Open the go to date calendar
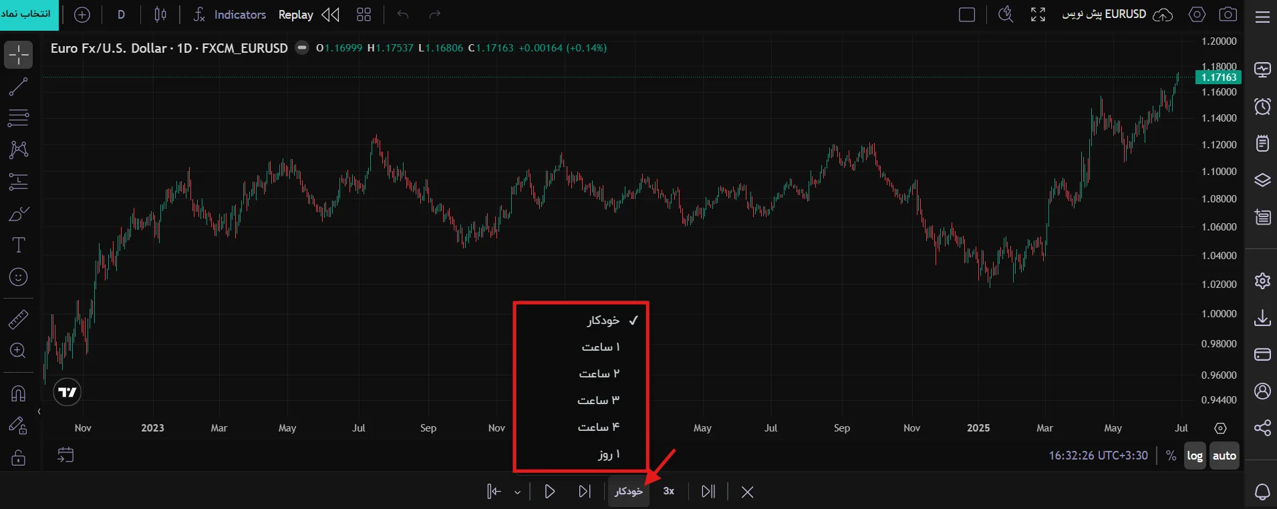1277x509 pixels. click(65, 456)
